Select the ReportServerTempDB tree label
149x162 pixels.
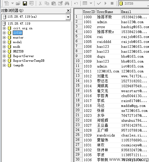29,61
